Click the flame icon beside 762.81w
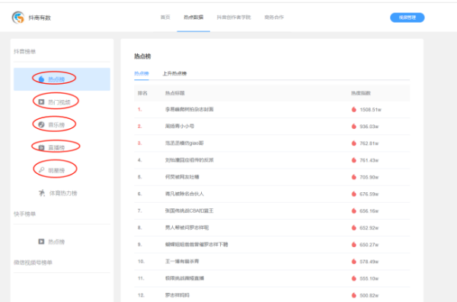Image resolution: width=457 pixels, height=302 pixels. pyautogui.click(x=354, y=143)
